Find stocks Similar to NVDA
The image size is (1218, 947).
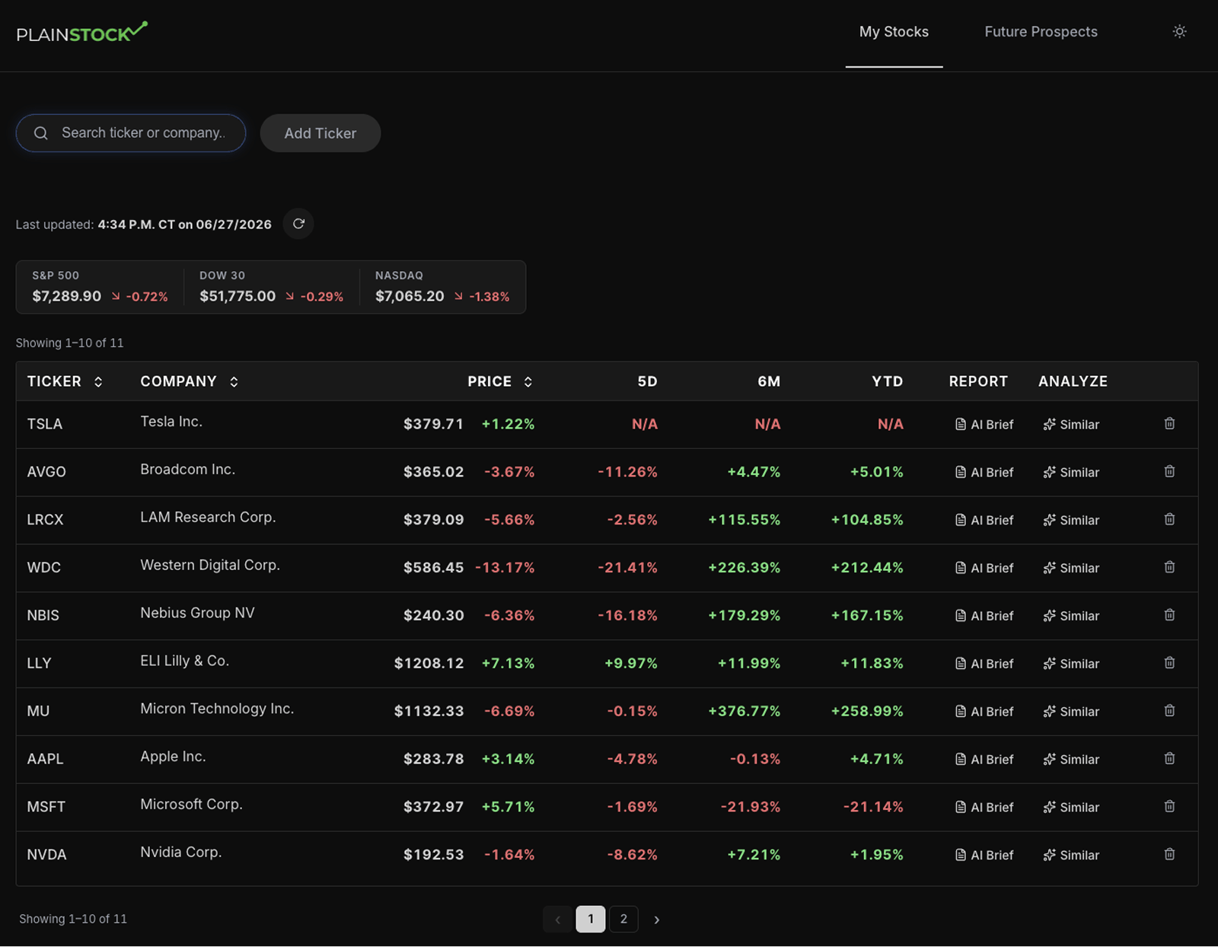point(1071,856)
